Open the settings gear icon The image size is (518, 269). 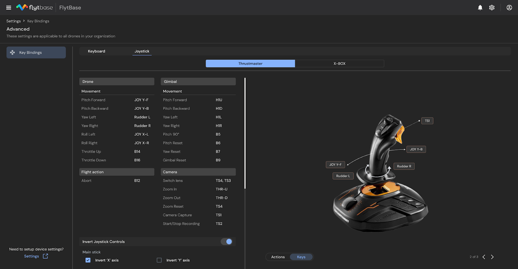[492, 7]
